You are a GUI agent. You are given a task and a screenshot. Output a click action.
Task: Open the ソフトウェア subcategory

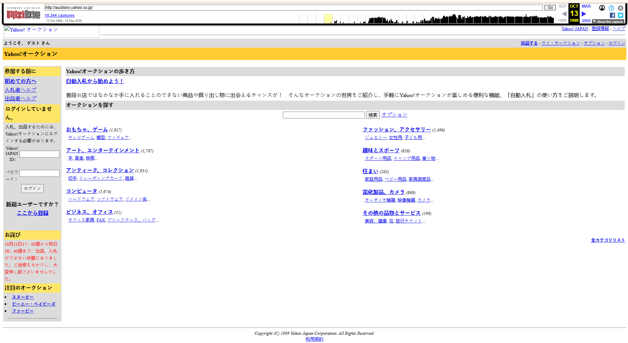[110, 199]
